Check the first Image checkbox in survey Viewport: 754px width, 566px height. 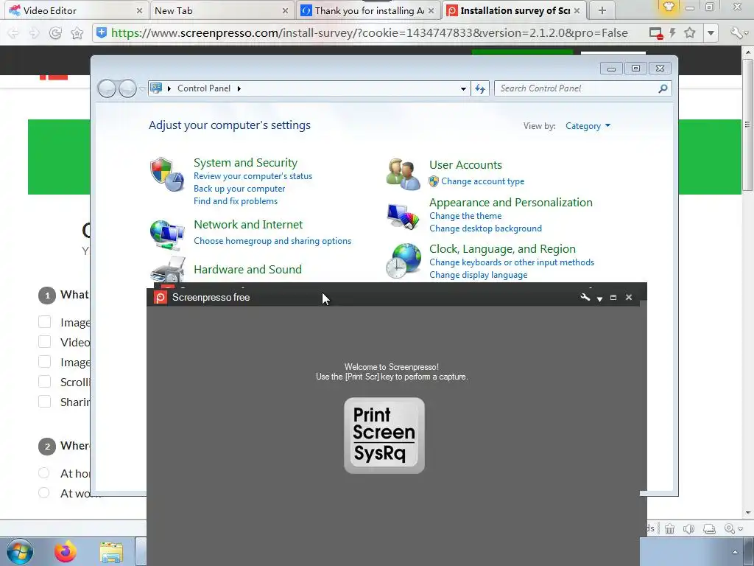point(44,322)
